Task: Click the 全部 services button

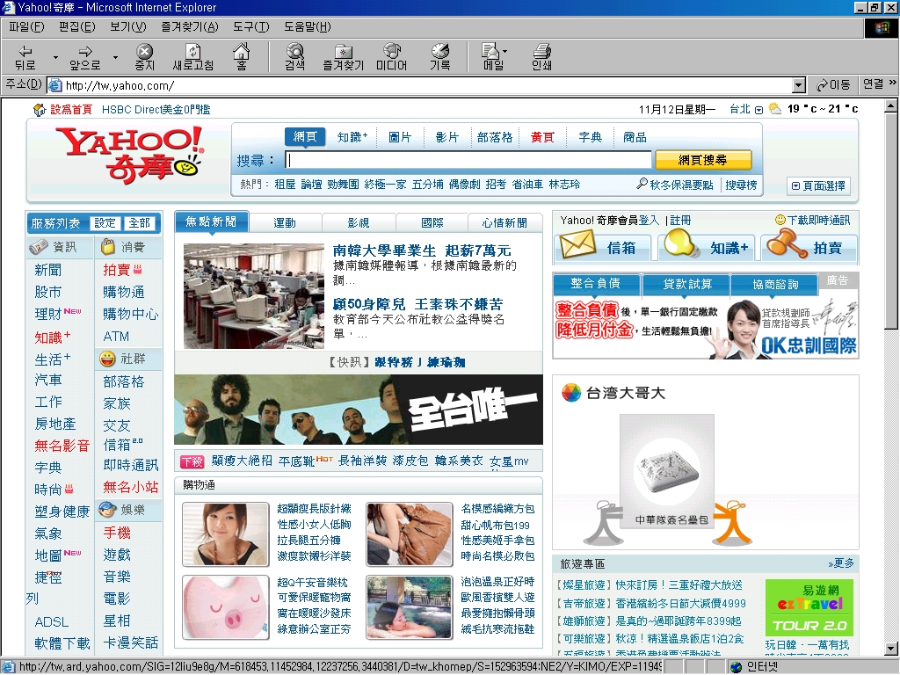Action: tap(139, 222)
